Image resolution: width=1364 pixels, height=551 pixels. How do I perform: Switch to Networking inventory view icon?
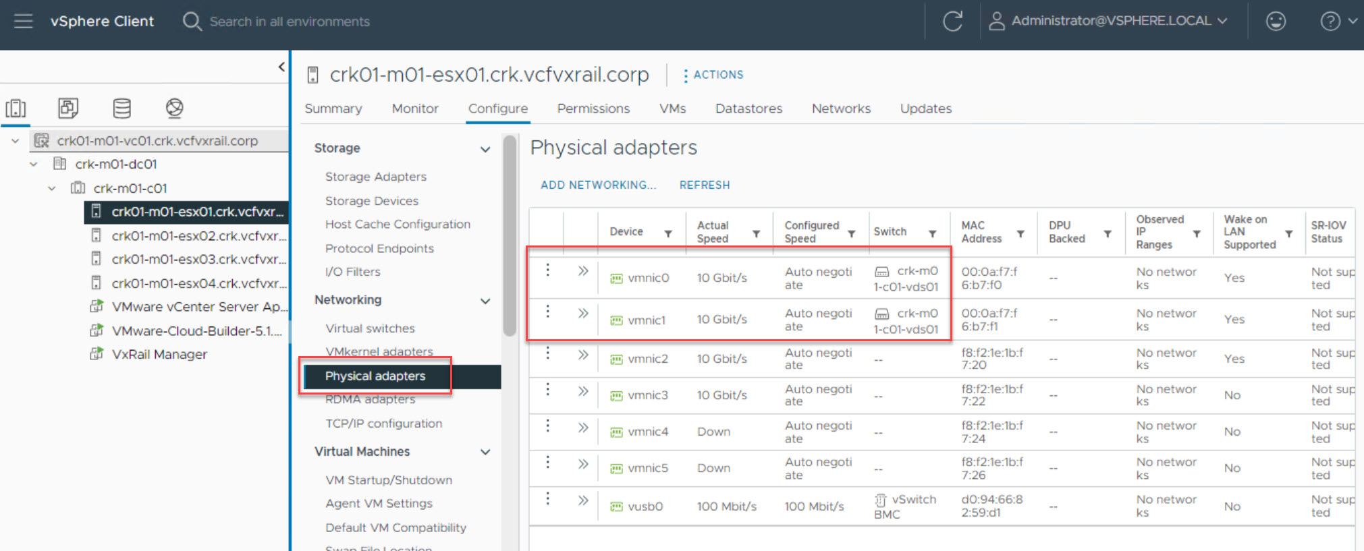(x=174, y=108)
